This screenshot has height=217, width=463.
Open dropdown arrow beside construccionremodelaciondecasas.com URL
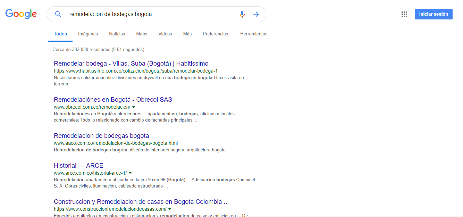pos(170,209)
